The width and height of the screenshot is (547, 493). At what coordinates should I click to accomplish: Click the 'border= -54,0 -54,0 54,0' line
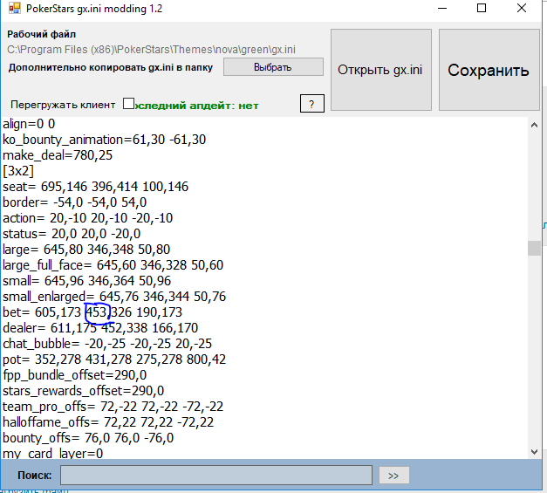point(75,202)
